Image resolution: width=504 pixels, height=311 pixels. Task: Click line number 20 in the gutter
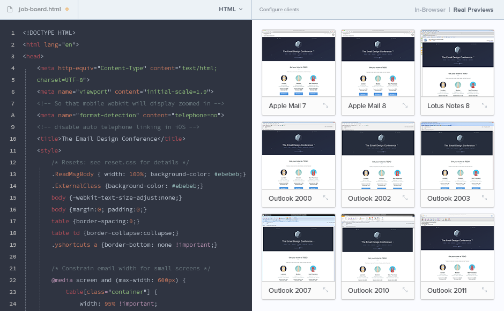point(13,257)
